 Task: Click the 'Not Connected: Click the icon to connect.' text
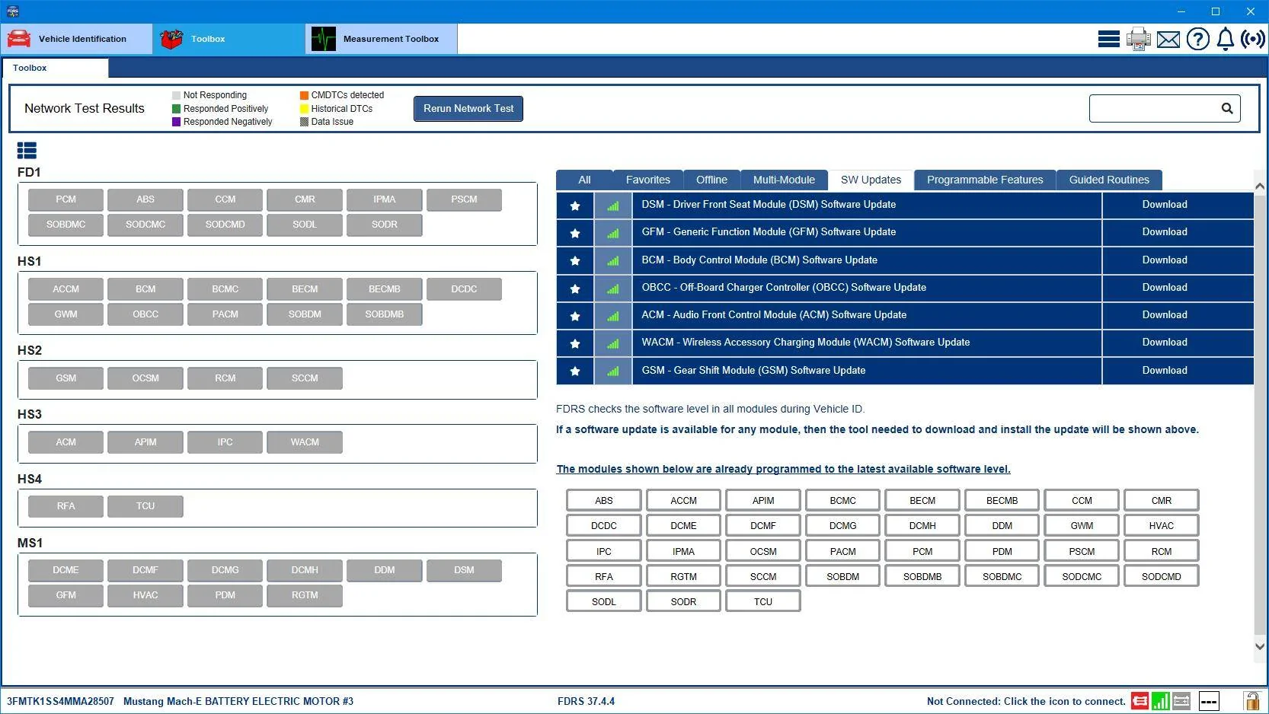pos(1026,701)
